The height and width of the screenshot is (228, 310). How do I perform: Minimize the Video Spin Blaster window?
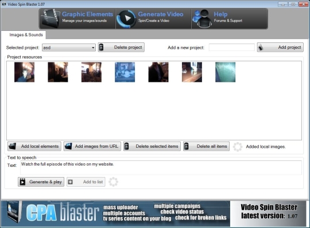pos(282,4)
